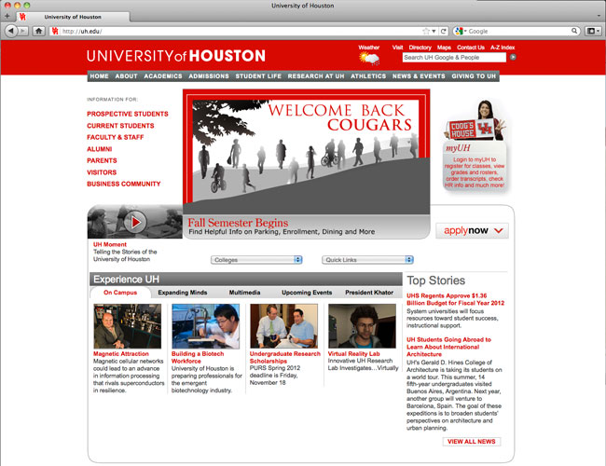Click the Parents link
The width and height of the screenshot is (606, 466).
tap(102, 160)
